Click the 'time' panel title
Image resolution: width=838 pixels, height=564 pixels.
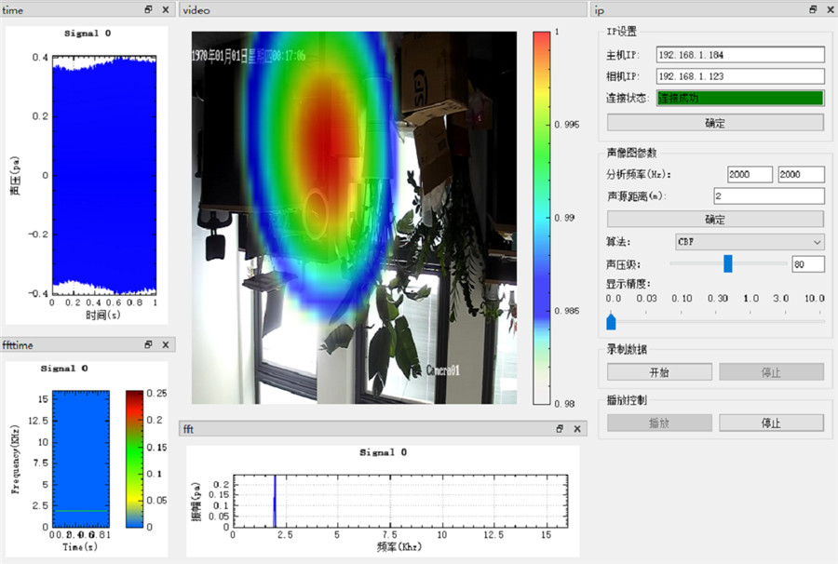(12, 10)
